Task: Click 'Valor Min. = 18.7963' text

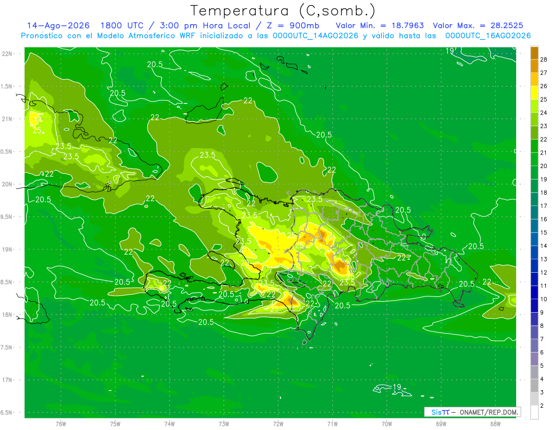Action: [x=379, y=26]
